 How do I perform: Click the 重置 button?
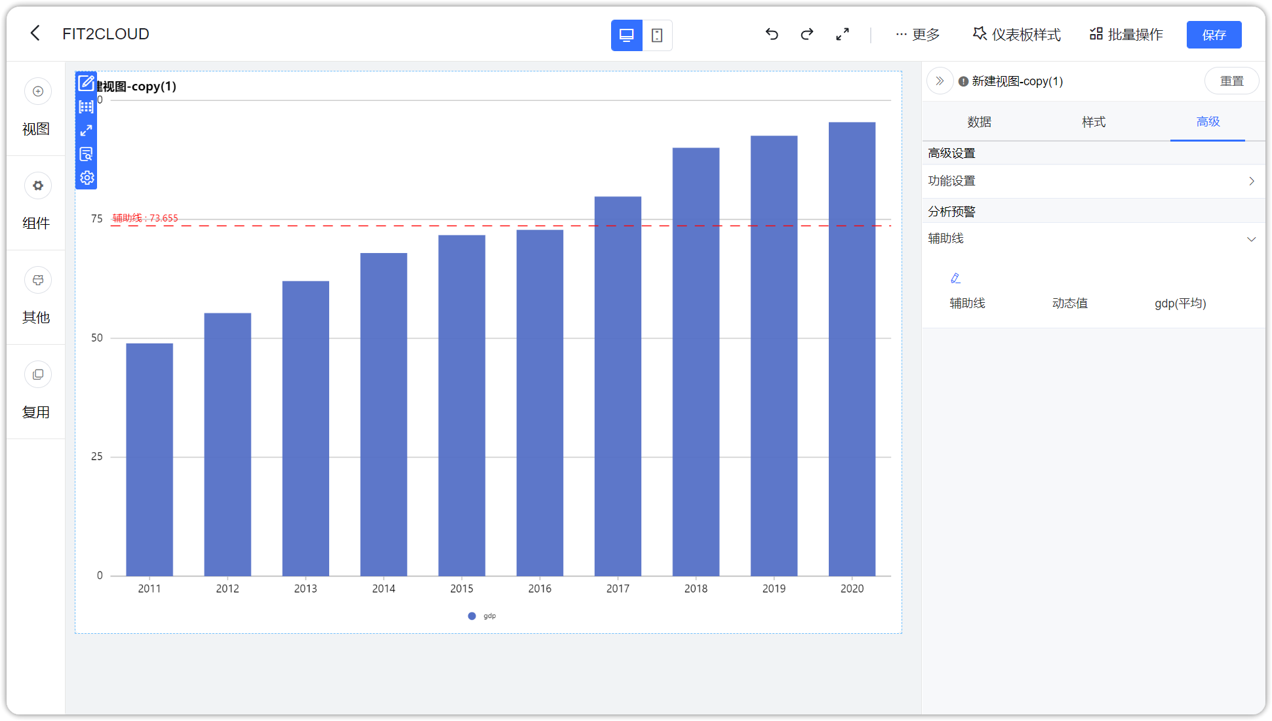pos(1231,81)
